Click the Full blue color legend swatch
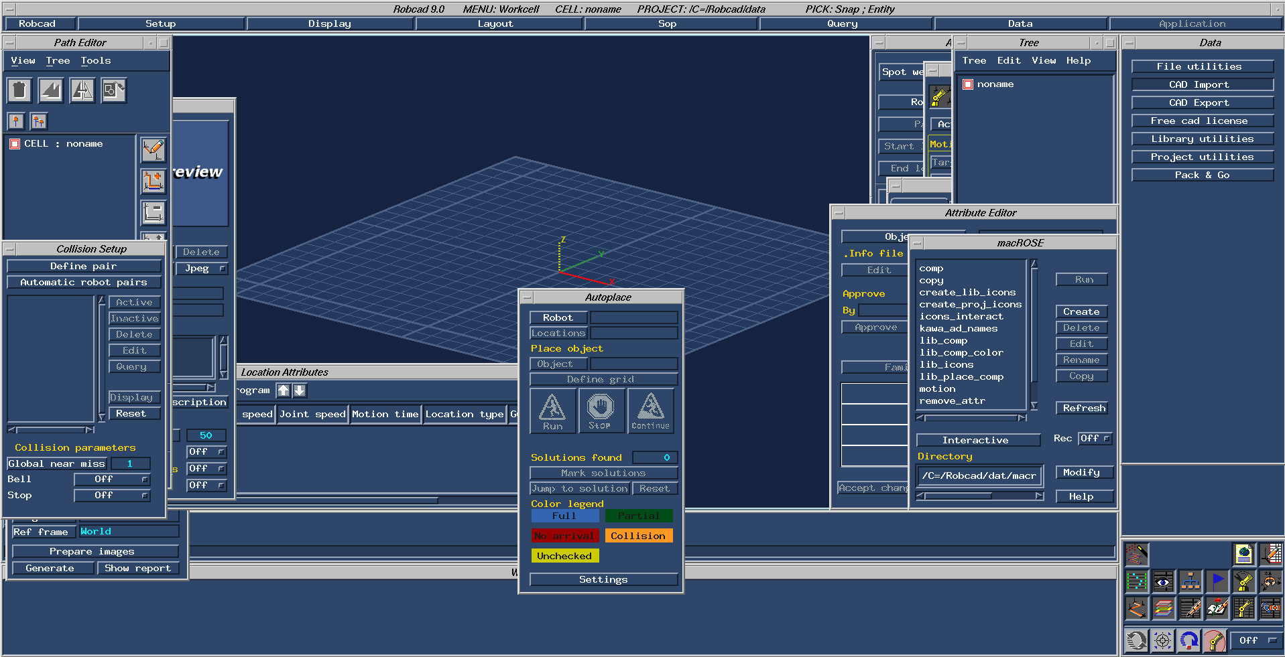This screenshot has width=1285, height=657. (564, 516)
